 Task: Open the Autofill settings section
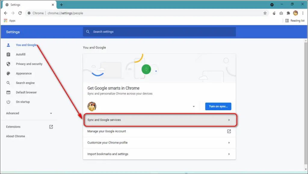pos(21,54)
